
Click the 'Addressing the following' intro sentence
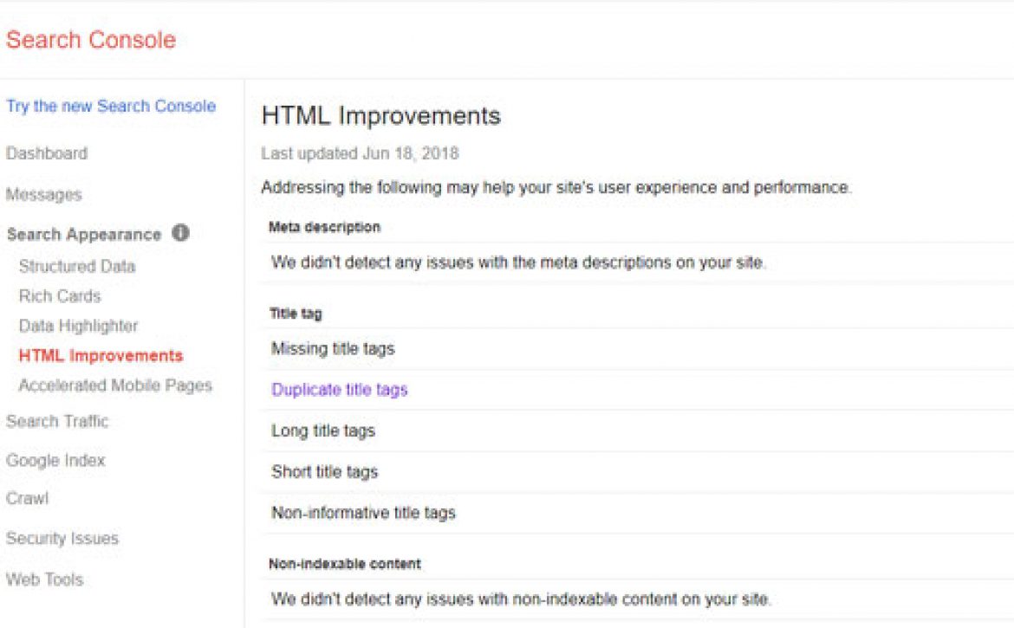[x=556, y=187]
